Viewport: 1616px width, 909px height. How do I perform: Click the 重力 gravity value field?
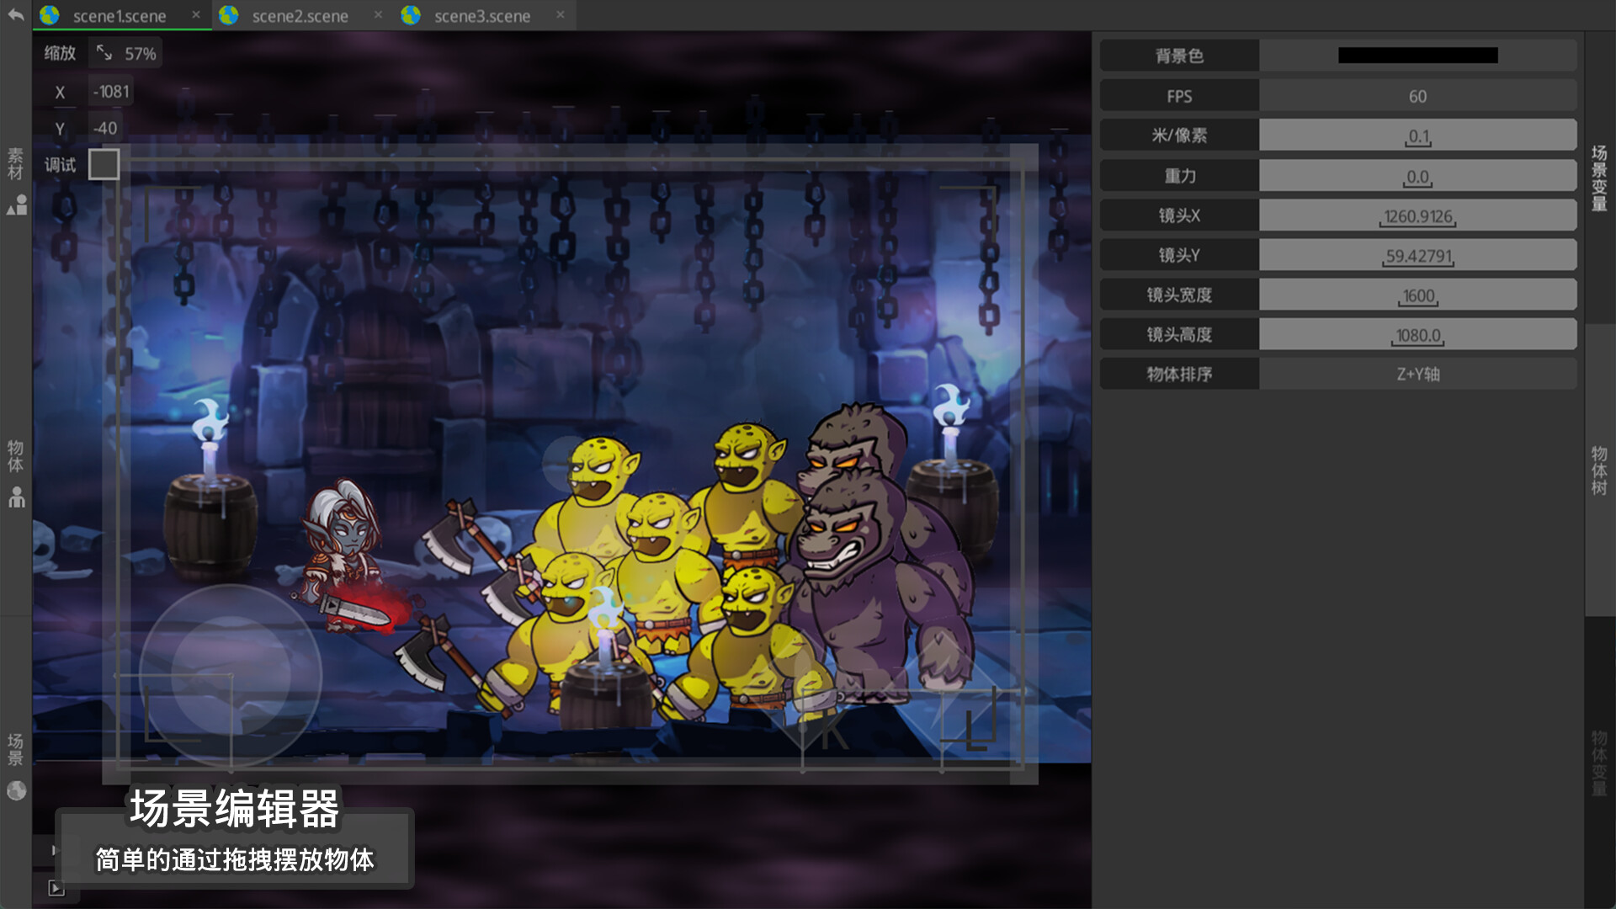[x=1417, y=177]
